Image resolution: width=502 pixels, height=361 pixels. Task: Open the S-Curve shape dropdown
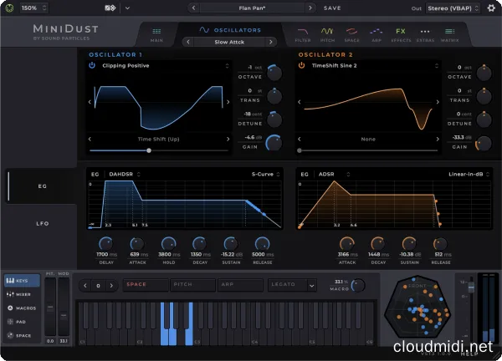[x=265, y=175]
